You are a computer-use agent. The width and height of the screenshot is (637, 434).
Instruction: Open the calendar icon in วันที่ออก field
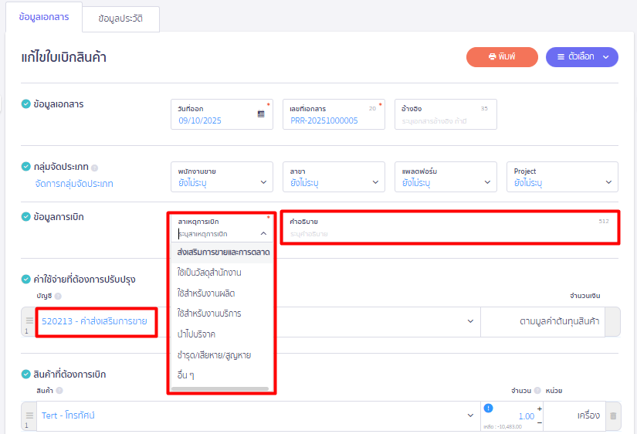coord(261,114)
